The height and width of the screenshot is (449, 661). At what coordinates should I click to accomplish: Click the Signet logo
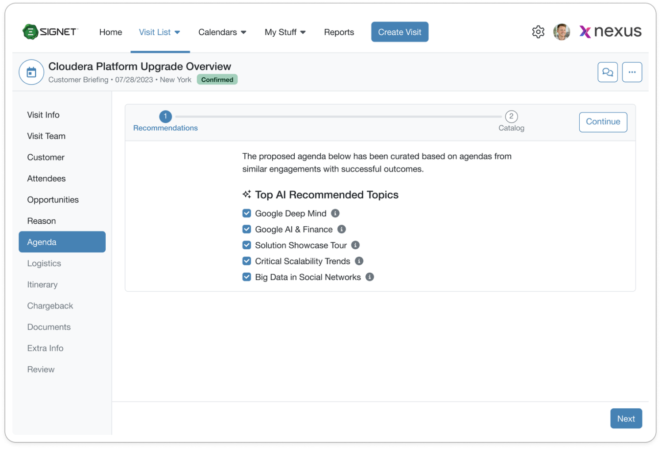50,32
